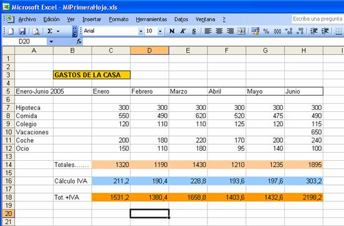Click the Borders icon at toolbar end
Image resolution: width=344 pixels, height=226 pixels.
point(339,31)
